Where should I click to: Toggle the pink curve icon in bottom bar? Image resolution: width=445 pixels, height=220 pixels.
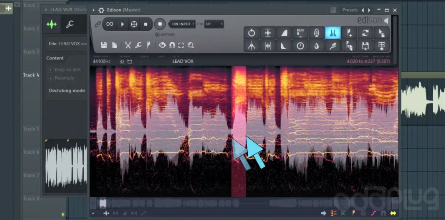373,213
